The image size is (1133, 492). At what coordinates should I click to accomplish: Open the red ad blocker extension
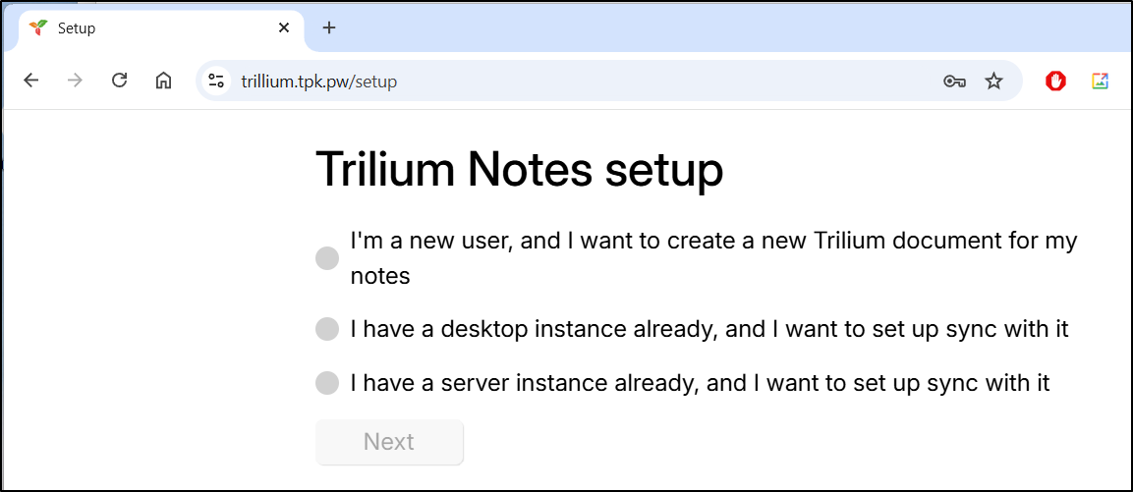coord(1055,81)
